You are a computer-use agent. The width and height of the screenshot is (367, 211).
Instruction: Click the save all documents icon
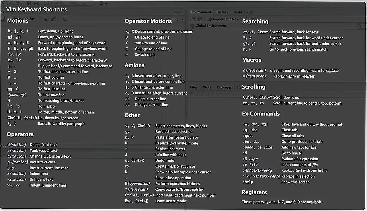(36, 3)
